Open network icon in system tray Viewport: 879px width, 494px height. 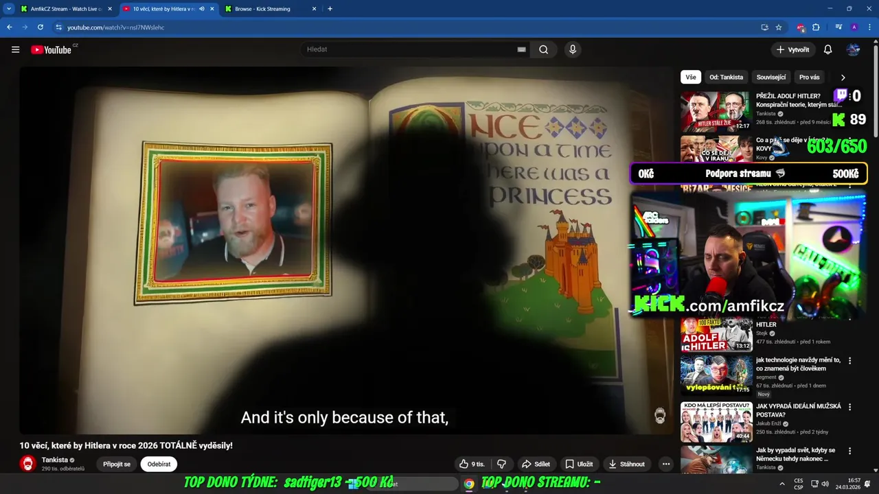coord(814,484)
